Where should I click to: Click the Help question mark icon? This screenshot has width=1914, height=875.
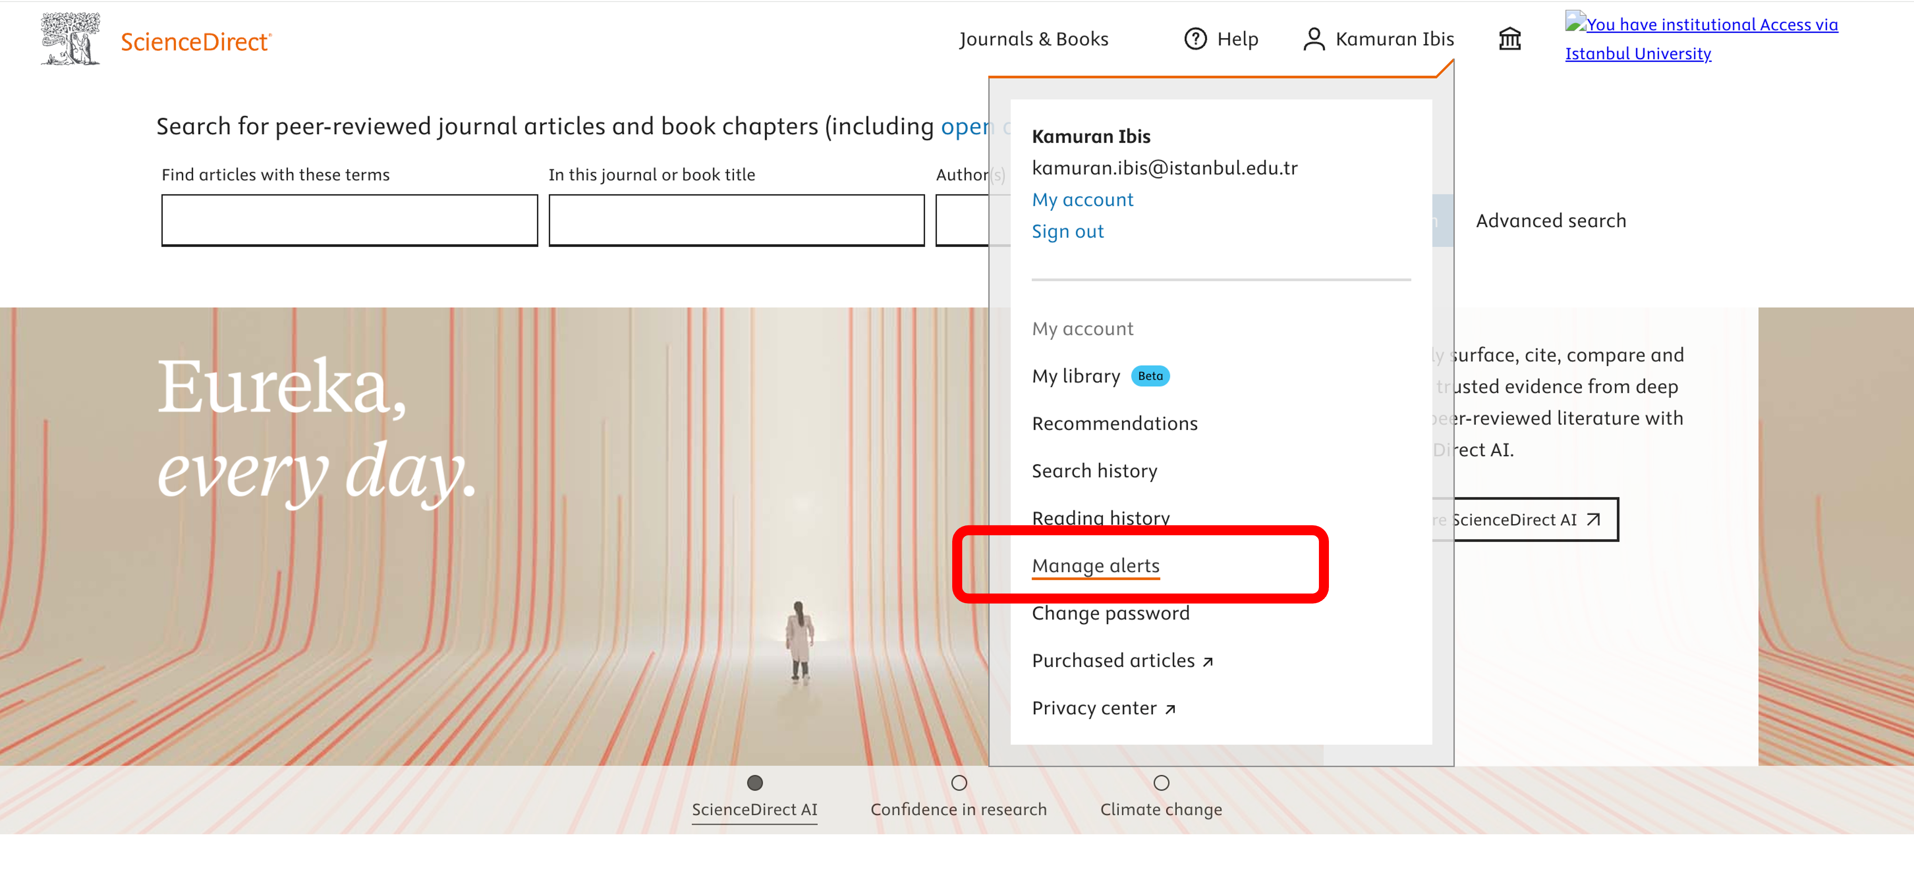click(1195, 39)
